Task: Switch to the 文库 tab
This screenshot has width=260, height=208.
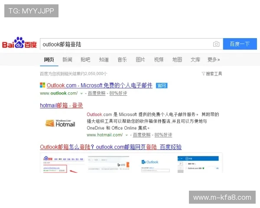Action: click(195, 59)
